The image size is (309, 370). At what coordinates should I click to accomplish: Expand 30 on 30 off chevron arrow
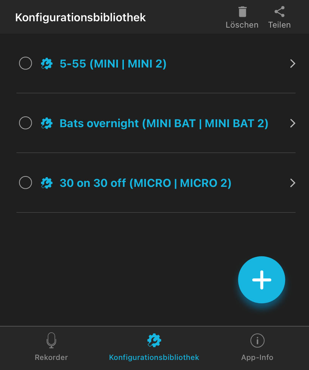coord(293,183)
